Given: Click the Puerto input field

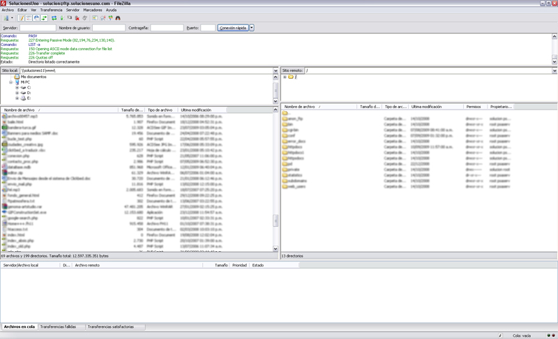Looking at the screenshot, I should click(x=208, y=28).
